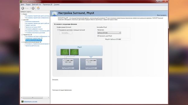Click the left GeForce GTX graphics card block
188x105 pixels.
pos(68,64)
